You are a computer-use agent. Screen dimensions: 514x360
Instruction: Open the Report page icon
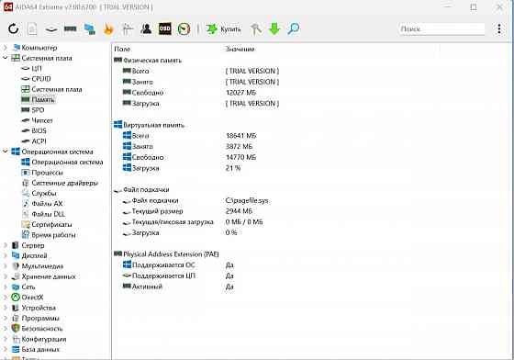(x=32, y=28)
